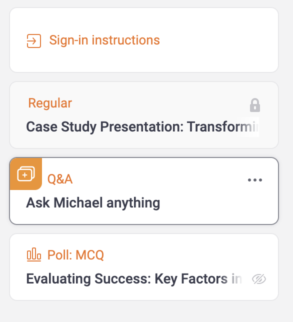Open Evaluating Success poll slide
293x322 pixels.
click(144, 267)
